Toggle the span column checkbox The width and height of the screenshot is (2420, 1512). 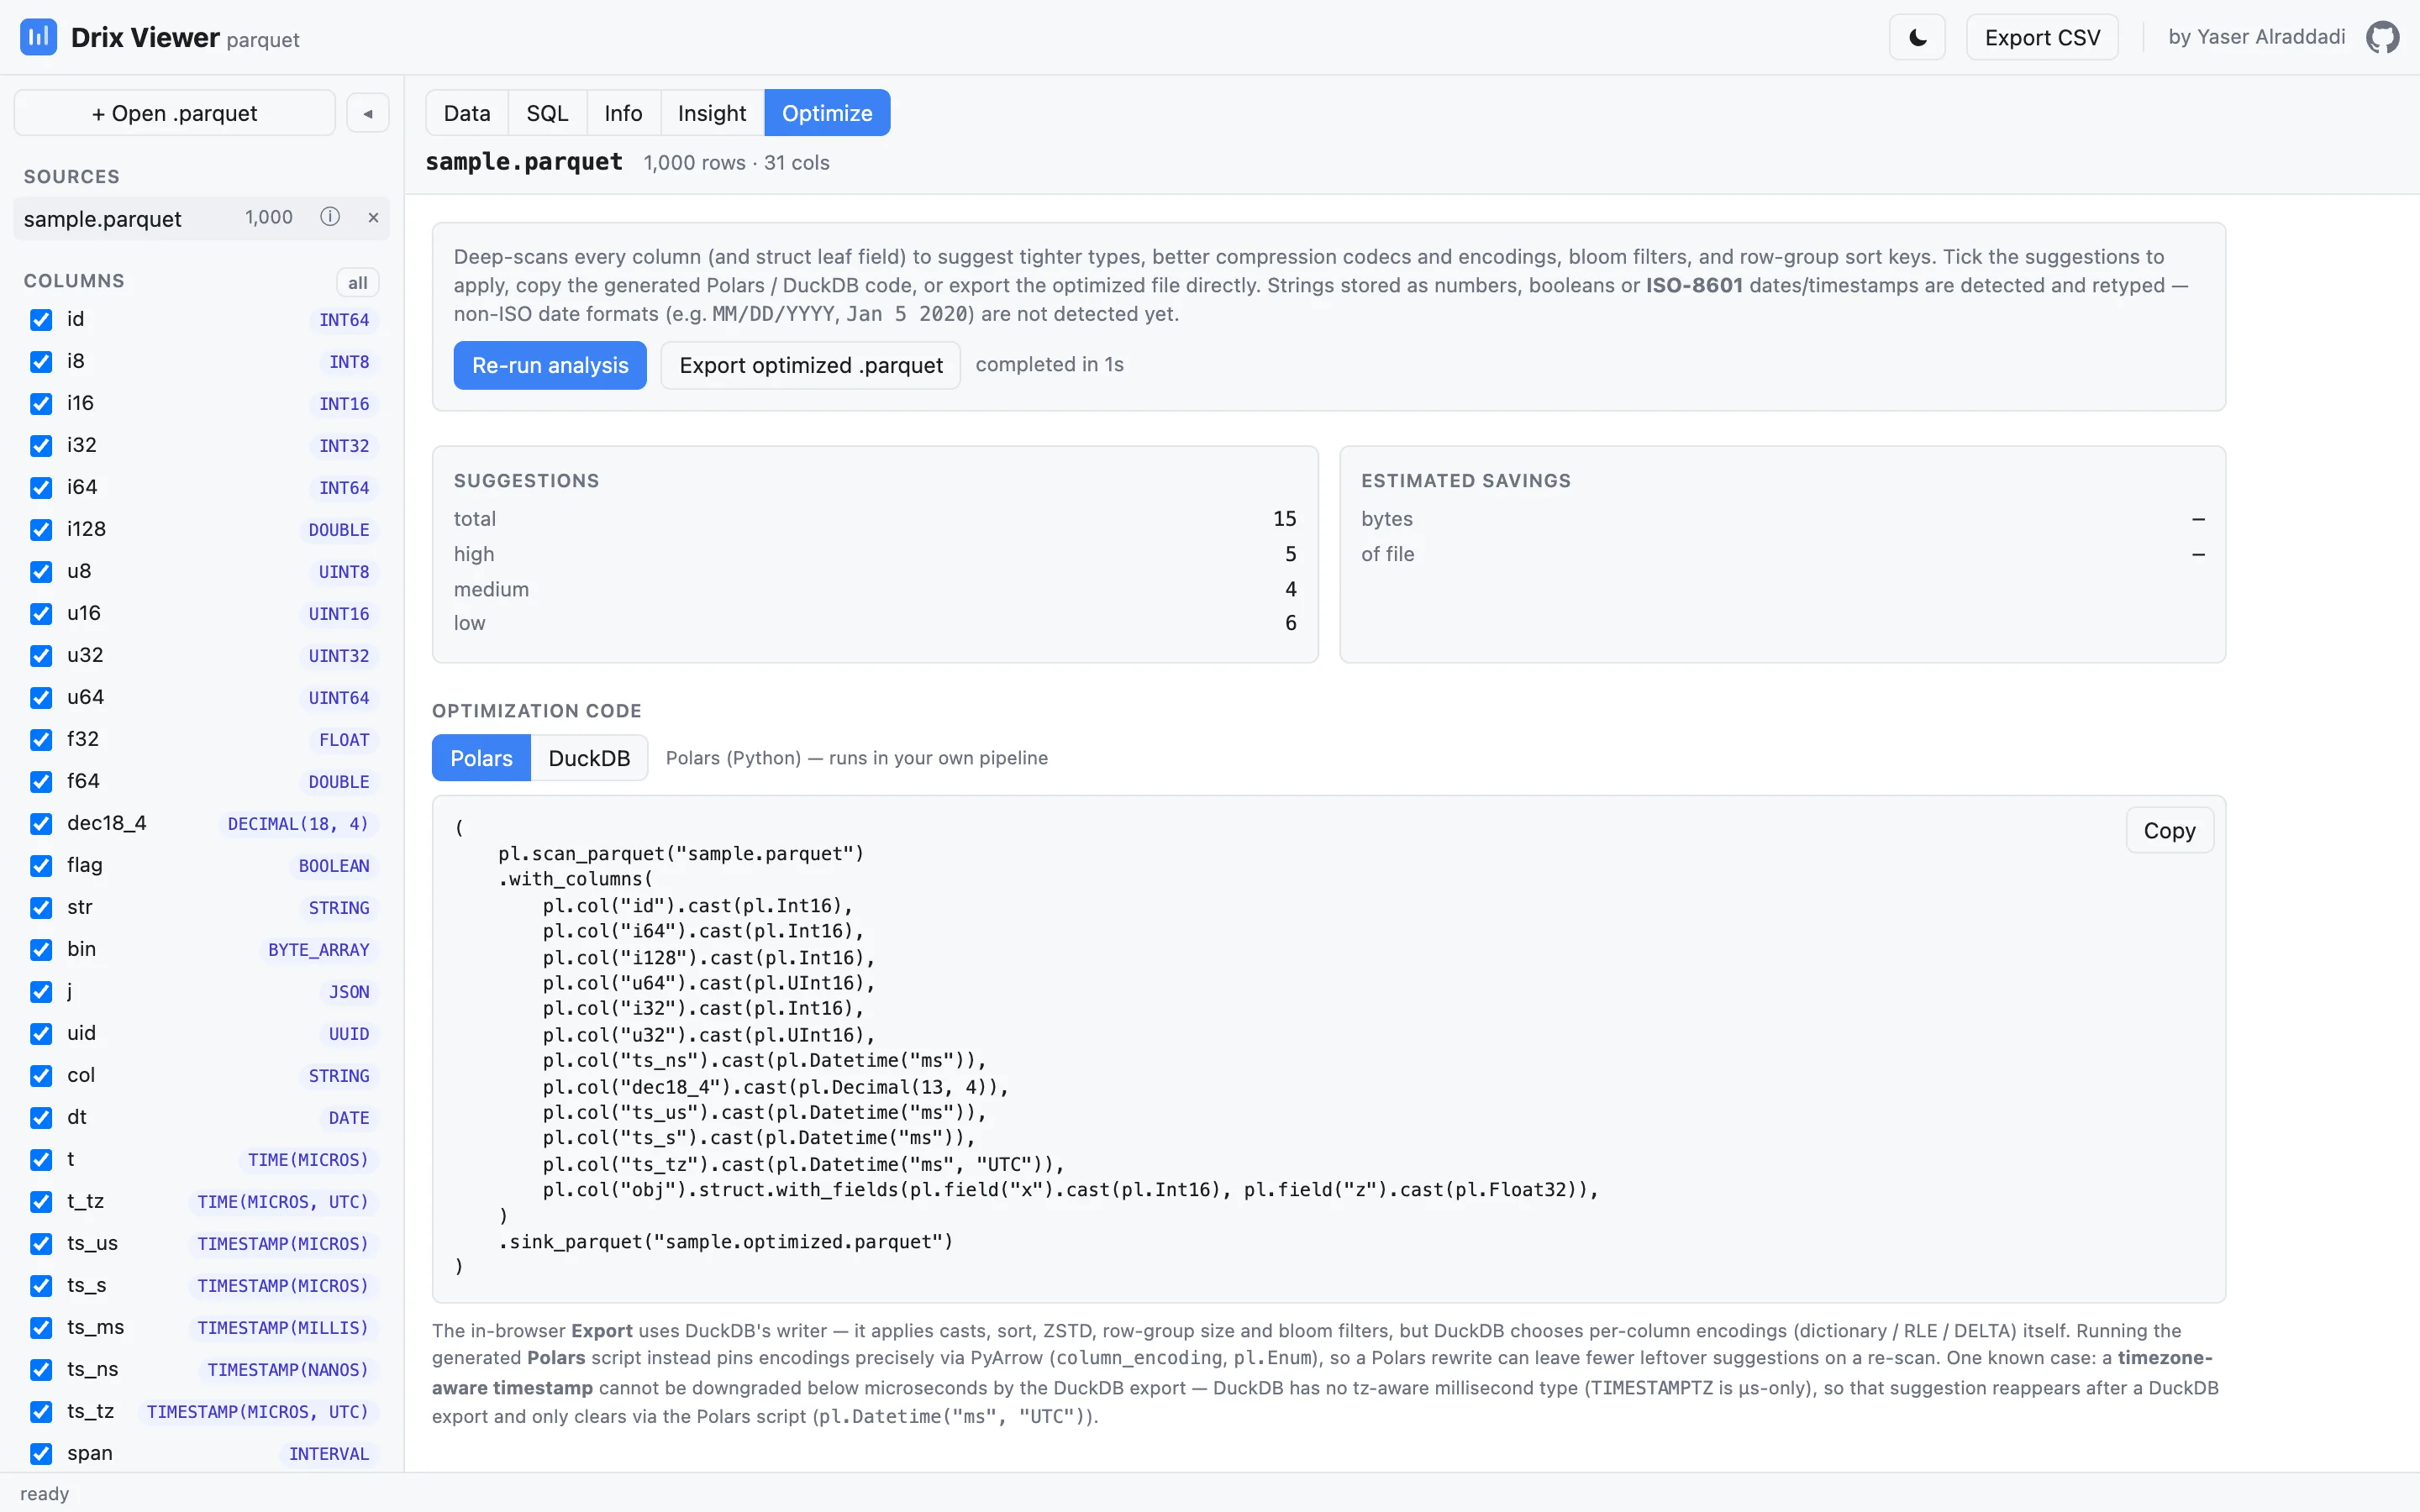pos(41,1454)
